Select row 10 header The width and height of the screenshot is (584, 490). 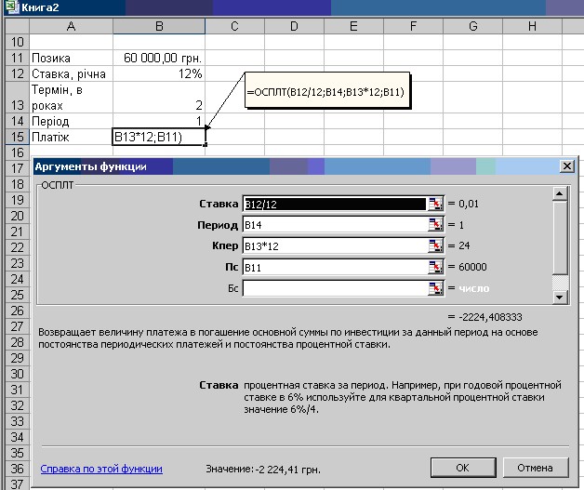(x=17, y=42)
